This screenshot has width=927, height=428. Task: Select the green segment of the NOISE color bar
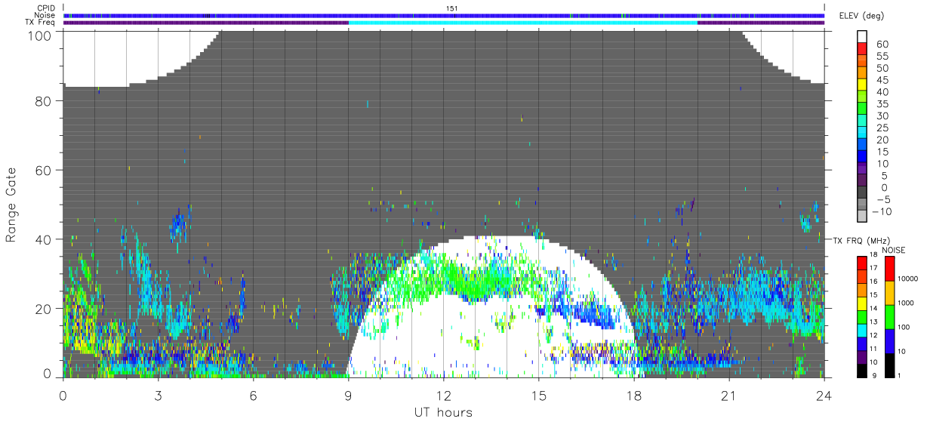click(889, 316)
